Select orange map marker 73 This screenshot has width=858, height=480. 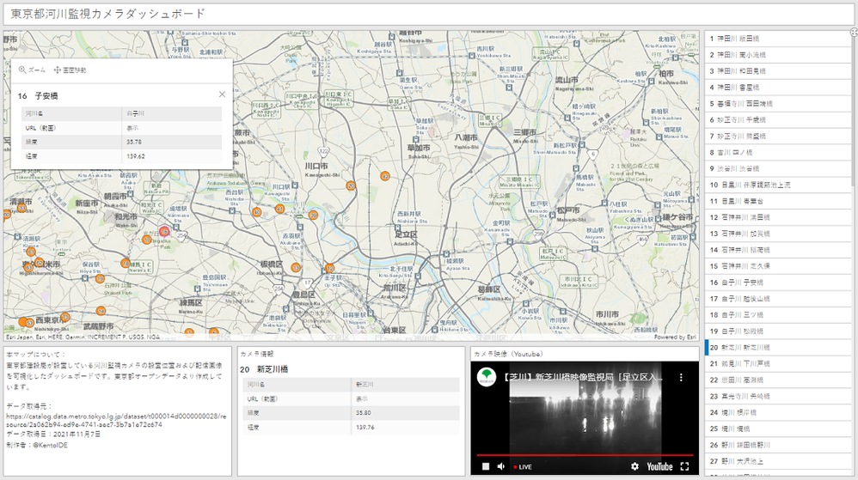coord(65,317)
